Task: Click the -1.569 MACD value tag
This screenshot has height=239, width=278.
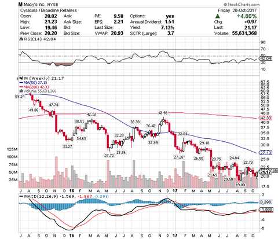Action: coord(266,209)
